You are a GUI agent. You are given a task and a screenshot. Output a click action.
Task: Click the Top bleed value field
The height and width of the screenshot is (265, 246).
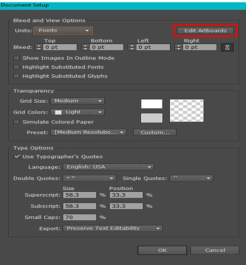[60, 47]
